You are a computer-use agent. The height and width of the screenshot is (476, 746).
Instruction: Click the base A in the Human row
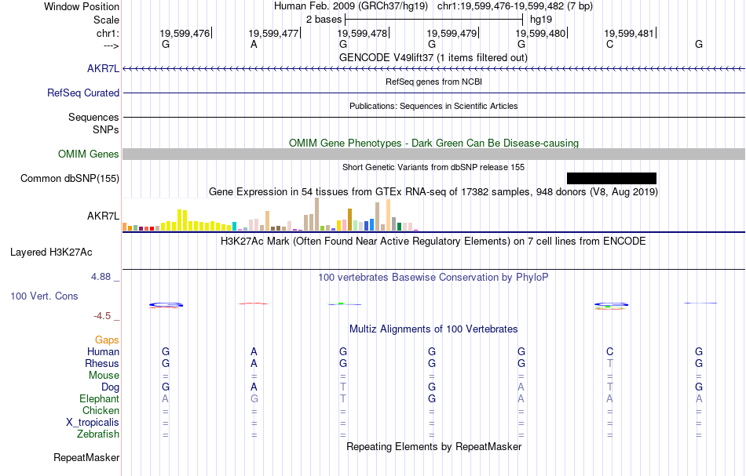254,351
